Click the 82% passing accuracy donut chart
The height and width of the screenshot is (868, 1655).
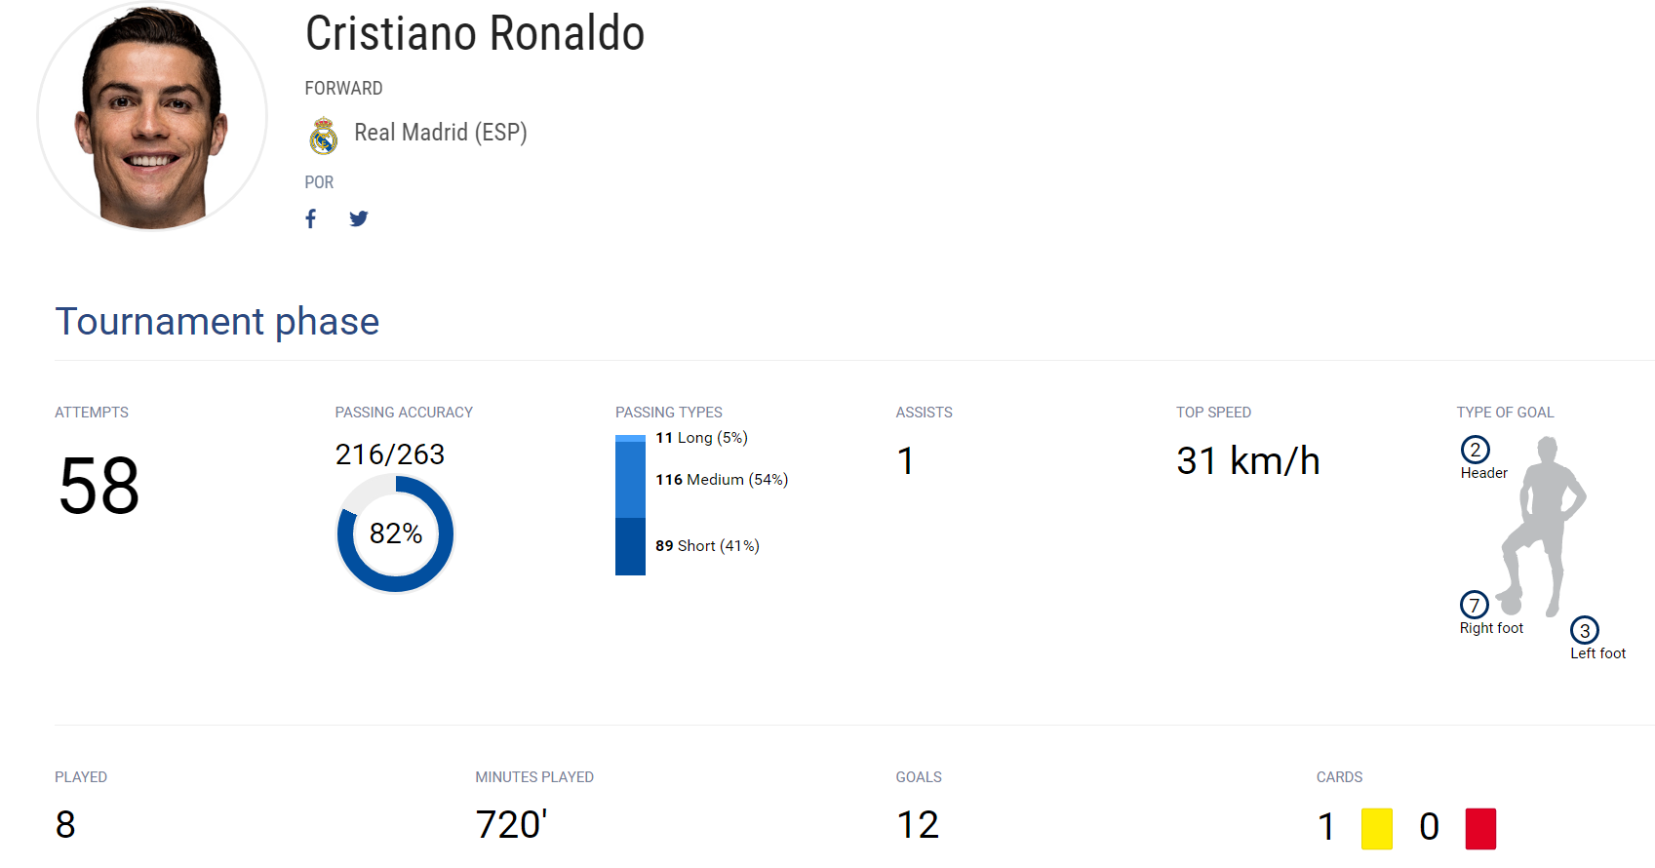(x=395, y=533)
